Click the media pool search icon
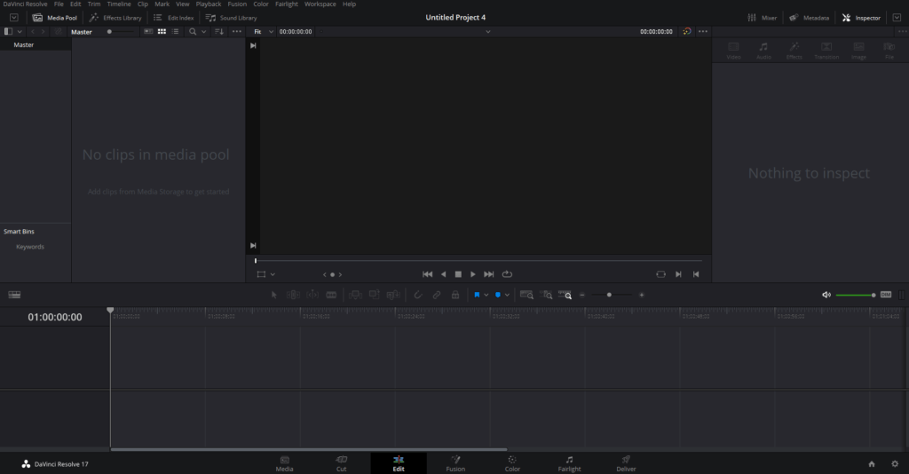The width and height of the screenshot is (909, 474). click(x=193, y=32)
